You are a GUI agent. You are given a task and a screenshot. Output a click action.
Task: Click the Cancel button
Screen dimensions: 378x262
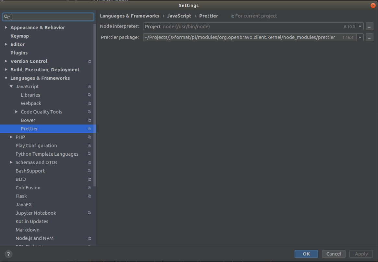[x=334, y=254]
